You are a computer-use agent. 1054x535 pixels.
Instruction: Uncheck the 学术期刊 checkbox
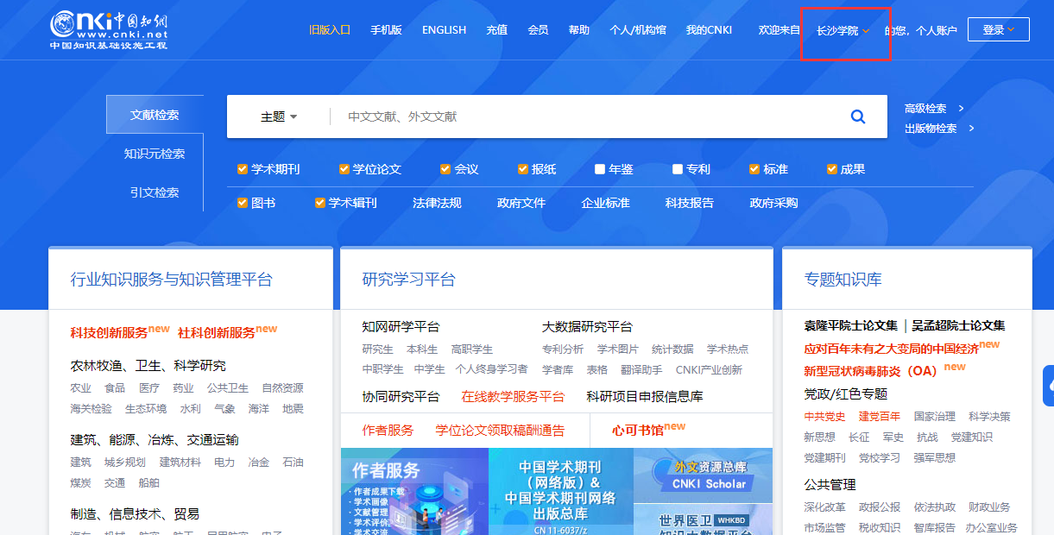pyautogui.click(x=243, y=169)
